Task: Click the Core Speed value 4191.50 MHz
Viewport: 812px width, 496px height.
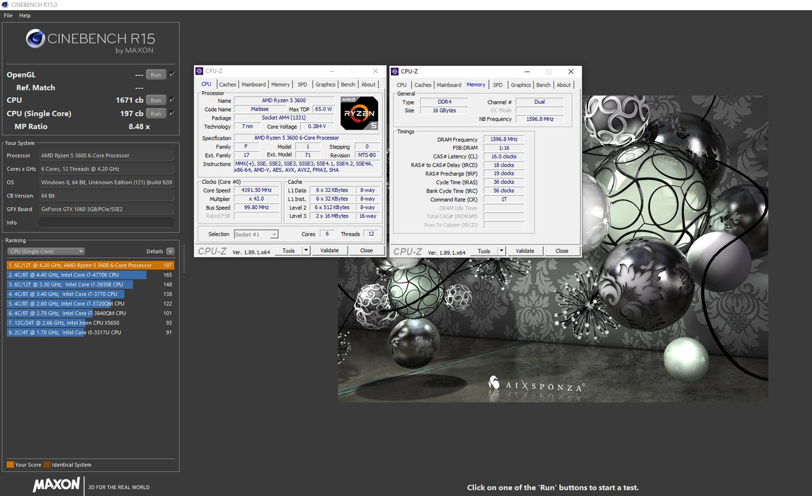Action: pyautogui.click(x=257, y=190)
